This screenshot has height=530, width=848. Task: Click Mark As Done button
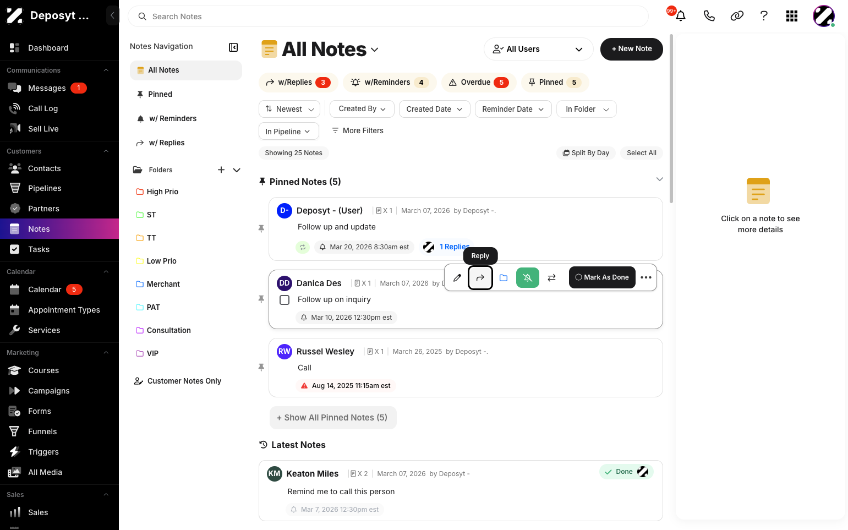[602, 277]
